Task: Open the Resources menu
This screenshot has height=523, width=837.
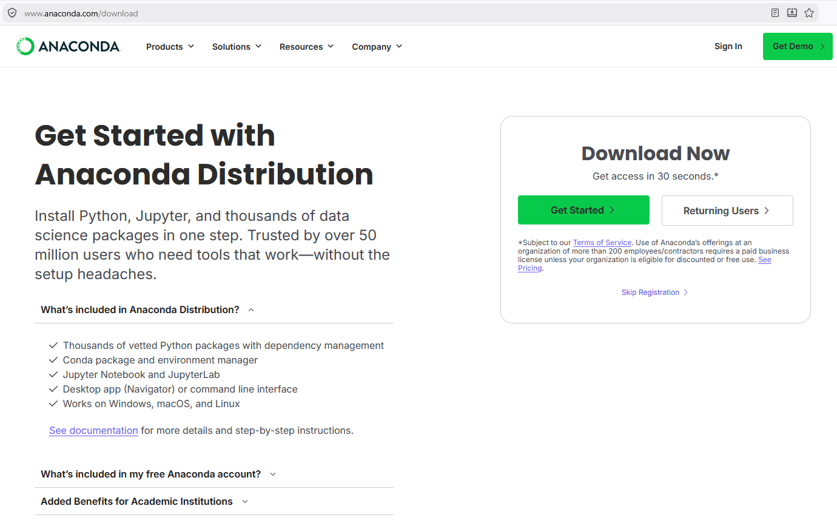Action: click(x=307, y=47)
